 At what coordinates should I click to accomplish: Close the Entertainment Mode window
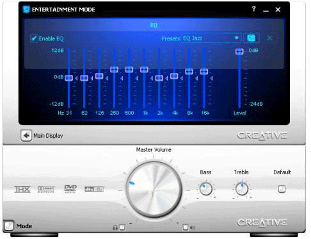(x=278, y=10)
